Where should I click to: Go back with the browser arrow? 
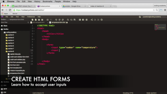click(3, 10)
